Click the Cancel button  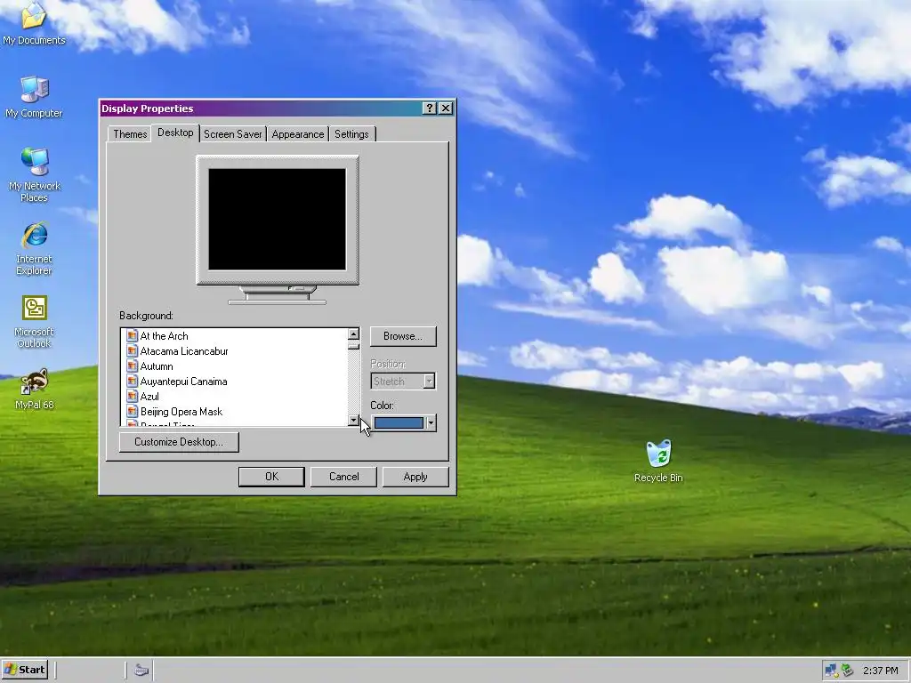point(343,477)
